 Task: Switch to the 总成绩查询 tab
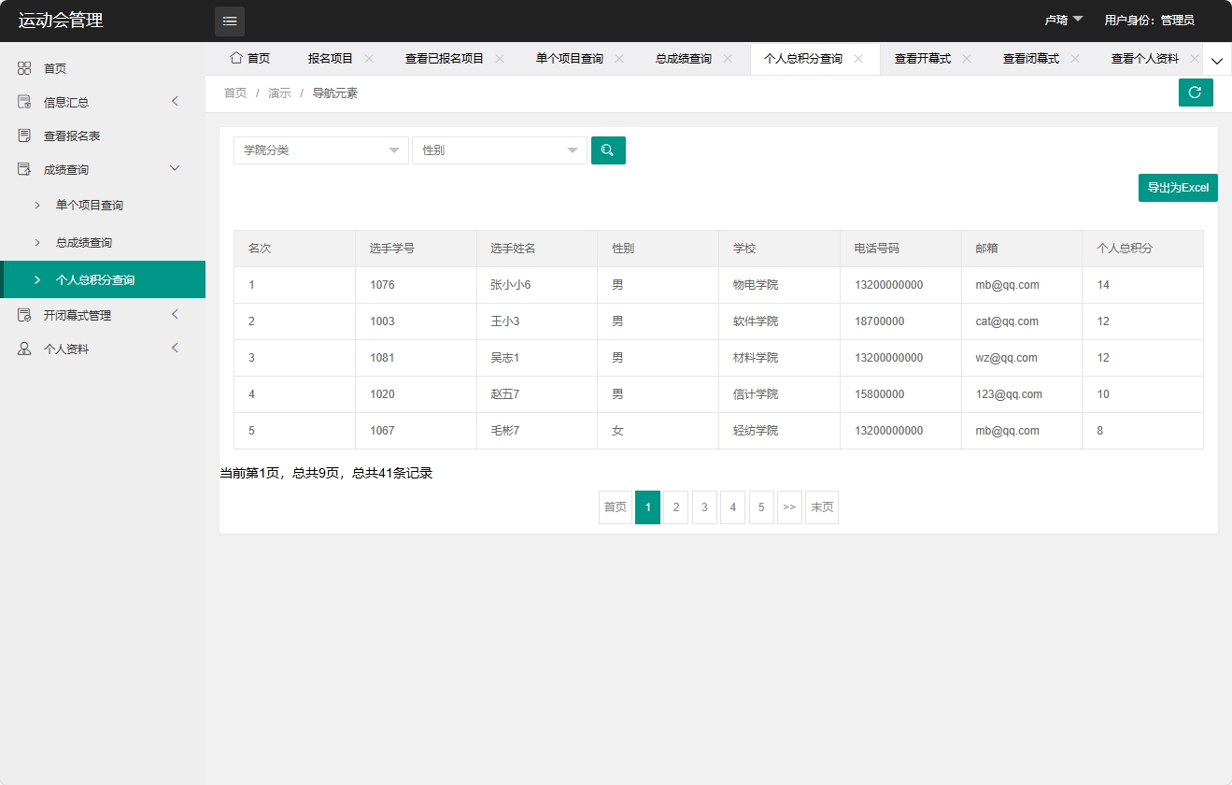pos(685,58)
